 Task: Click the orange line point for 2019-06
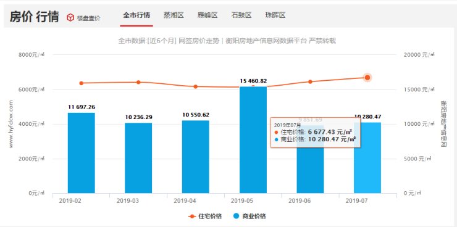310,82
